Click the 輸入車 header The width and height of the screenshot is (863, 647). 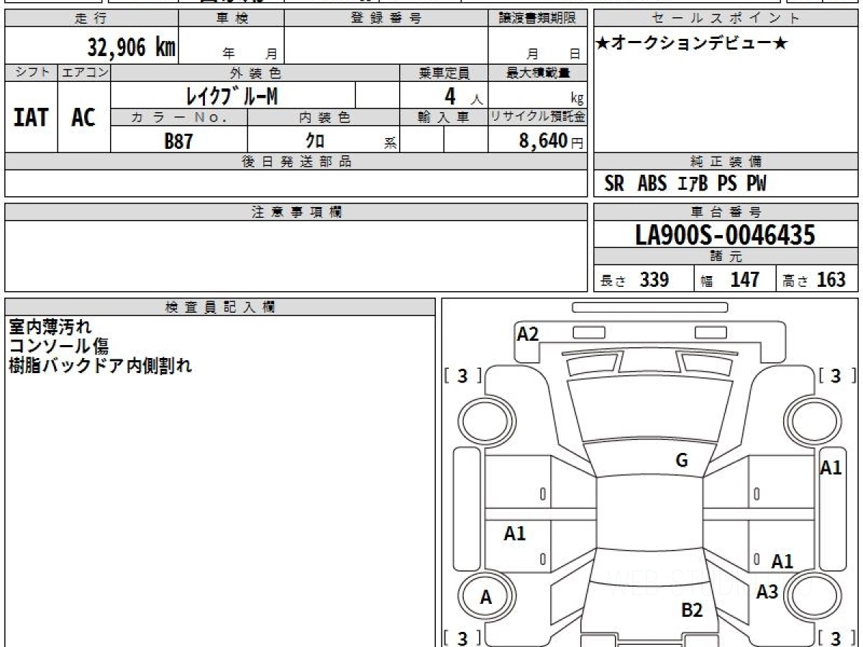tap(444, 117)
